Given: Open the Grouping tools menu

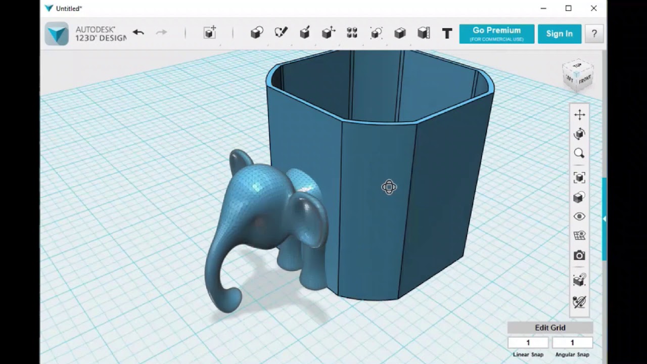Looking at the screenshot, I should (x=376, y=33).
